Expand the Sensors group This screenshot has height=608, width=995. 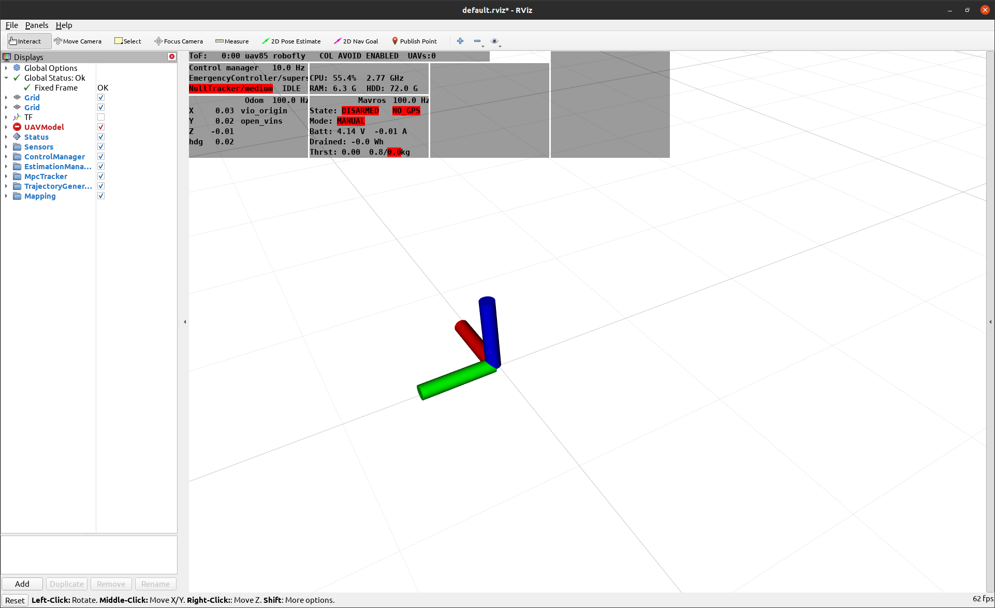(x=6, y=146)
